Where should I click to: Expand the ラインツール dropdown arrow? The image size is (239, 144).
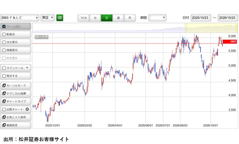pyautogui.click(x=27, y=68)
